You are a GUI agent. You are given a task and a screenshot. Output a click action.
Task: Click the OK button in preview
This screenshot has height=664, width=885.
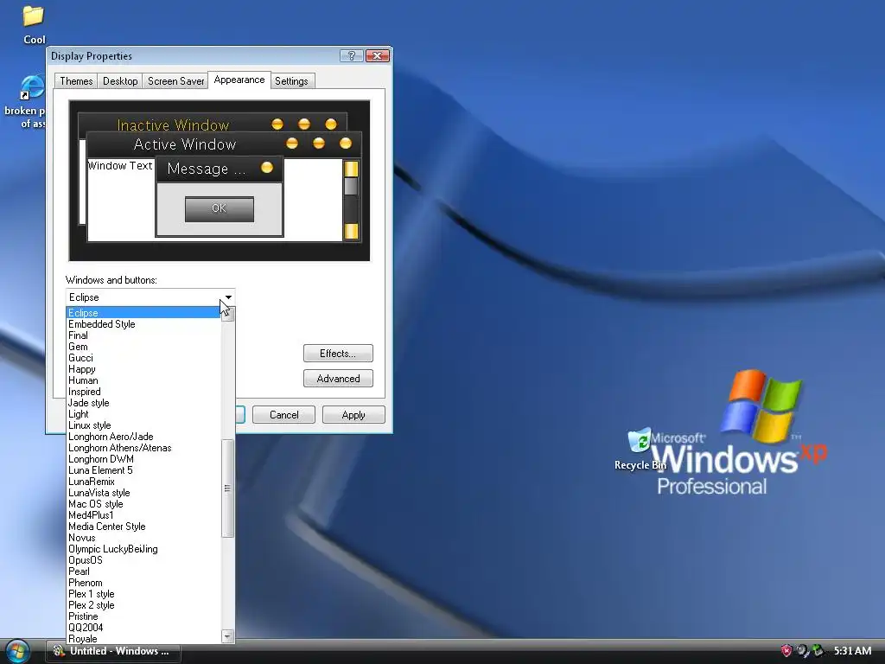[219, 209]
